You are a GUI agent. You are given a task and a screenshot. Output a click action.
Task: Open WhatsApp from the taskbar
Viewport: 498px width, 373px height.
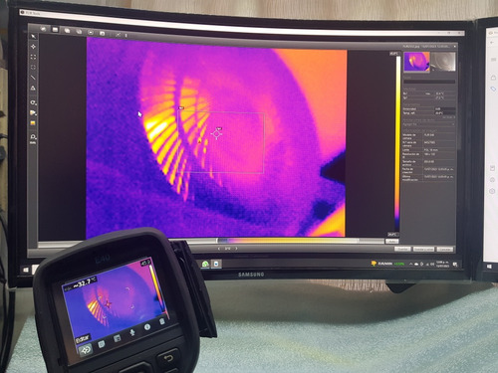tap(205, 264)
